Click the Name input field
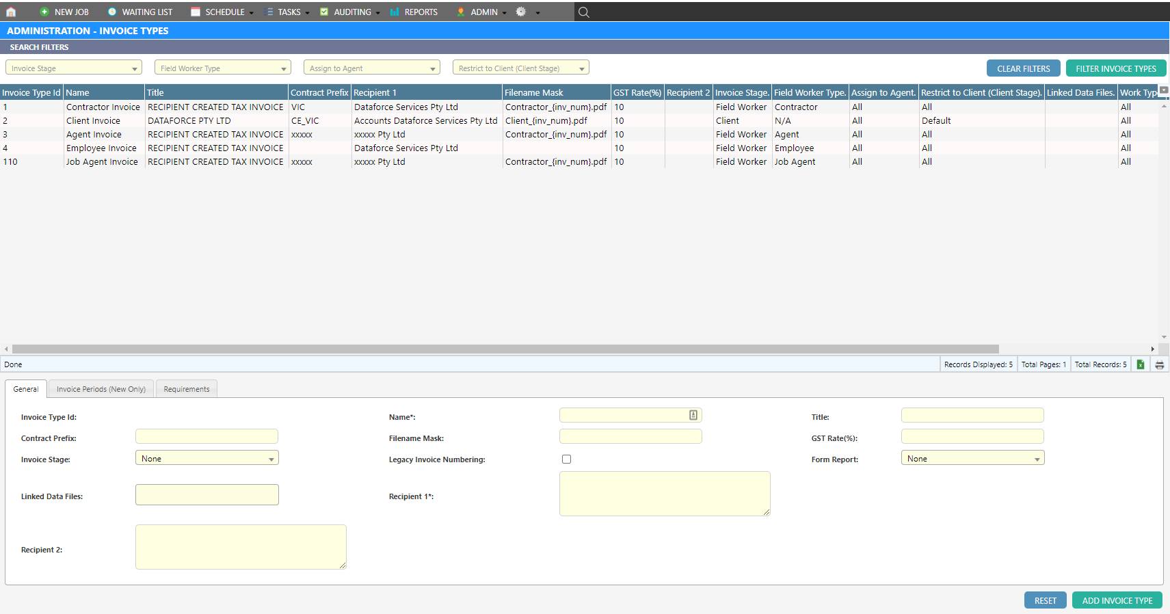The height and width of the screenshot is (614, 1170). pyautogui.click(x=630, y=415)
